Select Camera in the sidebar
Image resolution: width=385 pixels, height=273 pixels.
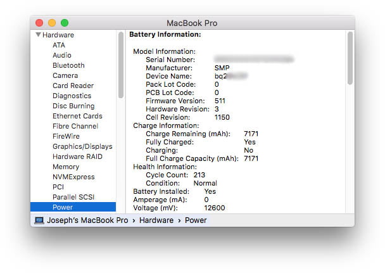coord(65,75)
